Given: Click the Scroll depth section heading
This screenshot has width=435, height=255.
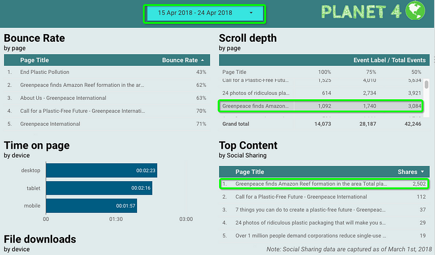Looking at the screenshot, I should point(248,38).
